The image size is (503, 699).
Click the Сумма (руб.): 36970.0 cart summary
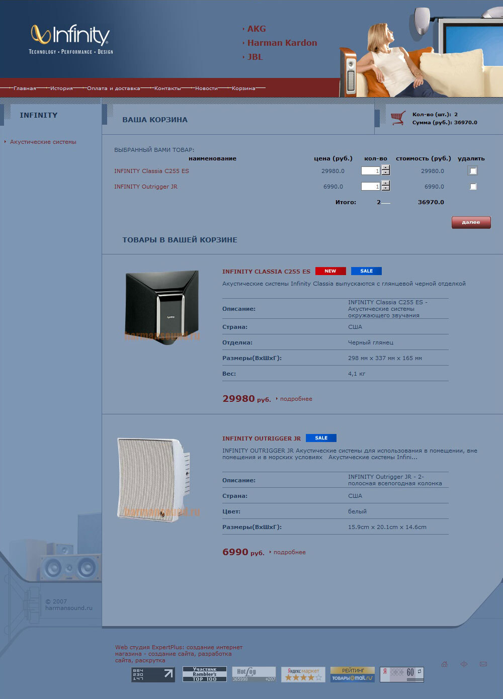[x=445, y=122]
